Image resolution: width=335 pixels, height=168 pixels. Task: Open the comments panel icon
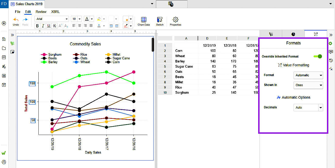click(331, 52)
